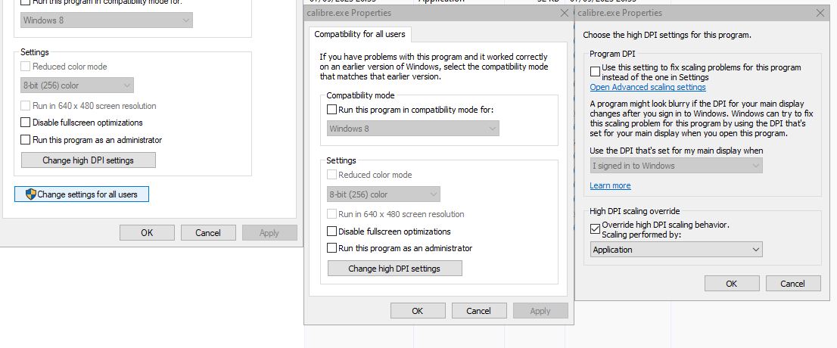Follow the 'Learn more' link
Image resolution: width=837 pixels, height=348 pixels.
[x=610, y=185]
